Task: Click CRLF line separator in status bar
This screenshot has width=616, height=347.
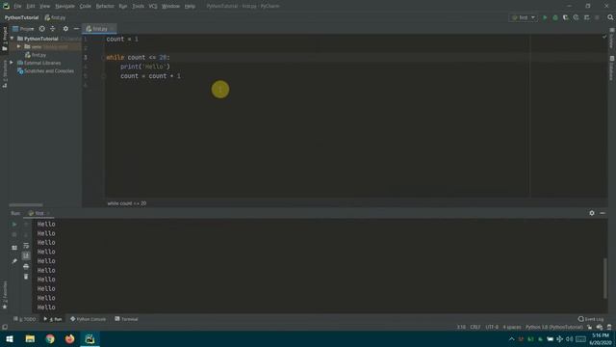Action: tap(475, 328)
